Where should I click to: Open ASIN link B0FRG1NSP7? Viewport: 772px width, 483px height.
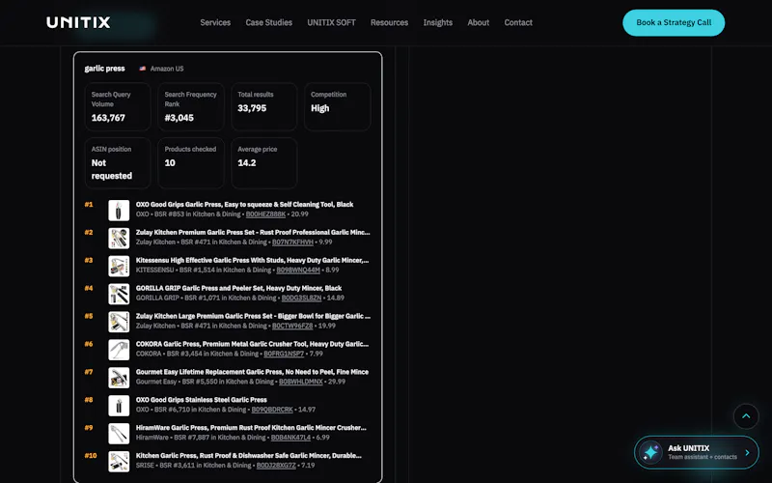[284, 354]
